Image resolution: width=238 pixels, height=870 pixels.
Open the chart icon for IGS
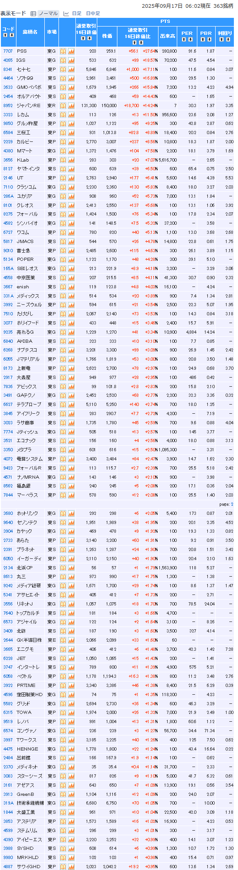71,60
